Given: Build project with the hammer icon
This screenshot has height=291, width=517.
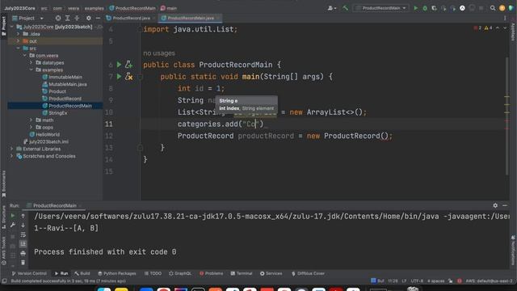Looking at the screenshot, I should pyautogui.click(x=345, y=8).
